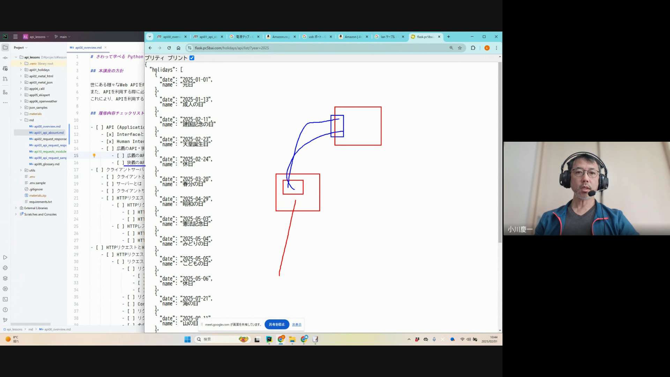This screenshot has height=377, width=670.
Task: Uncheck the プリティ プリント checkbox
Action: (192, 58)
